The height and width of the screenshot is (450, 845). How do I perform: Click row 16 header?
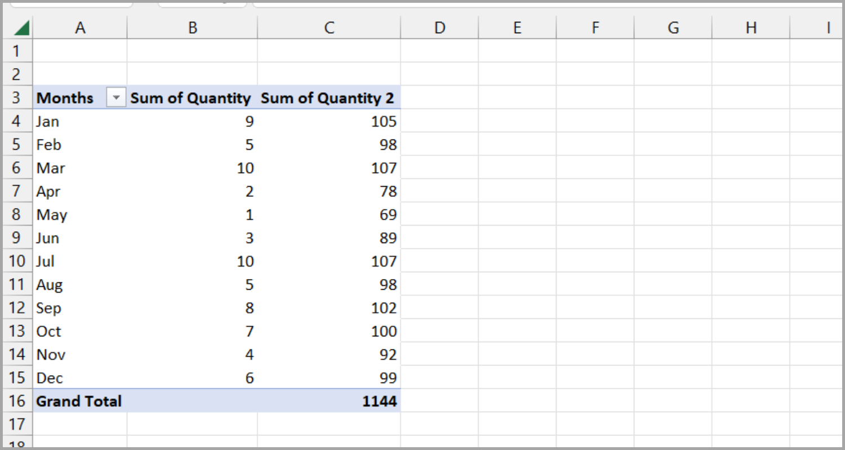pyautogui.click(x=17, y=401)
